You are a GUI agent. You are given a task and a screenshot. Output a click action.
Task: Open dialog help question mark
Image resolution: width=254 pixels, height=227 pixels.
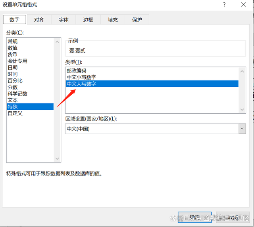pyautogui.click(x=224, y=5)
